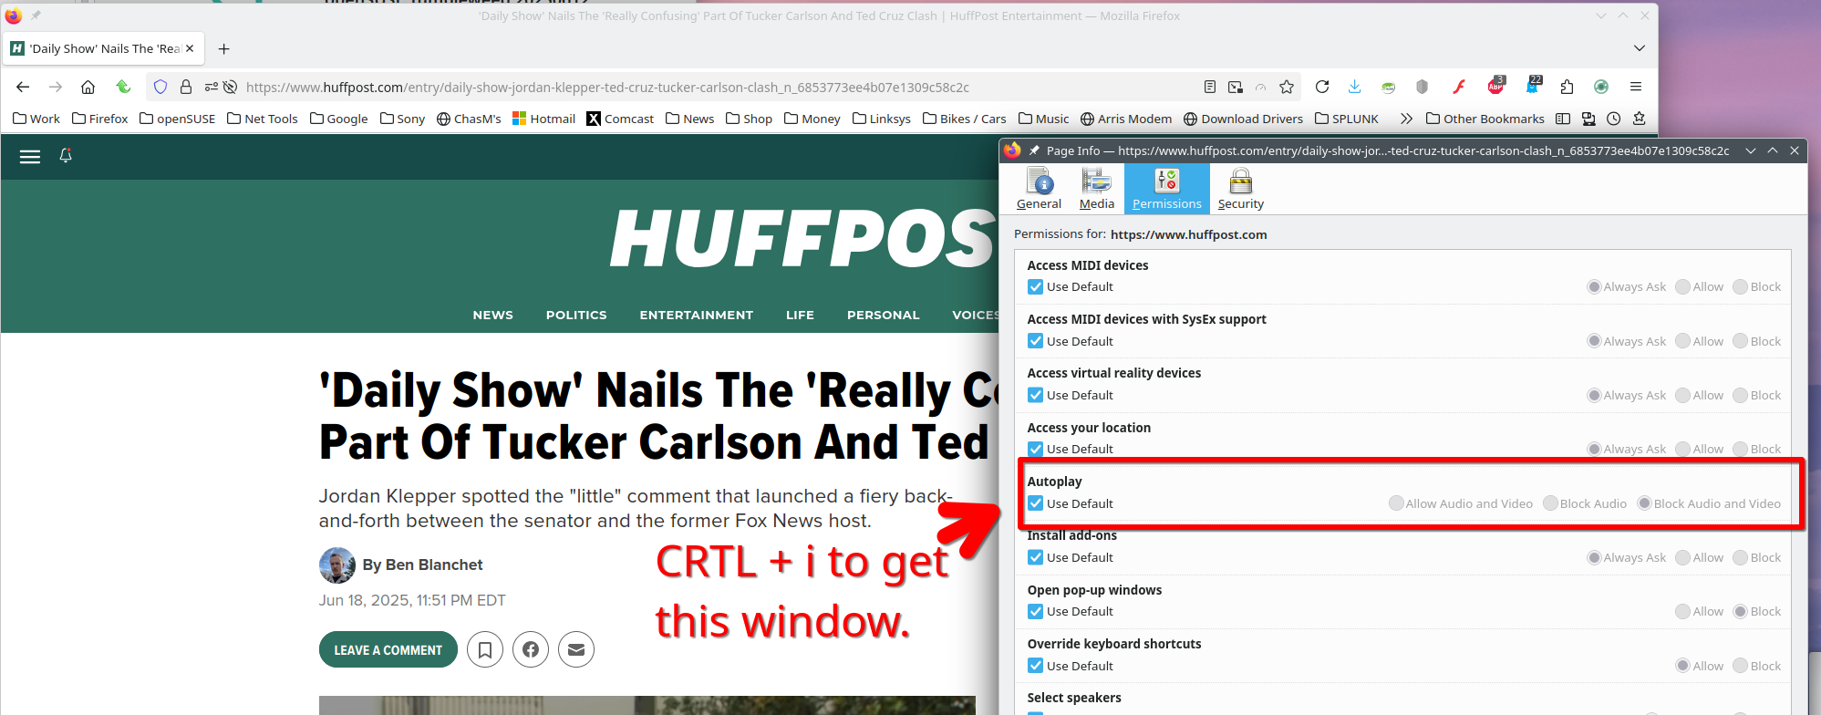
Task: Open the Work bookmarks folder
Action: (x=36, y=119)
